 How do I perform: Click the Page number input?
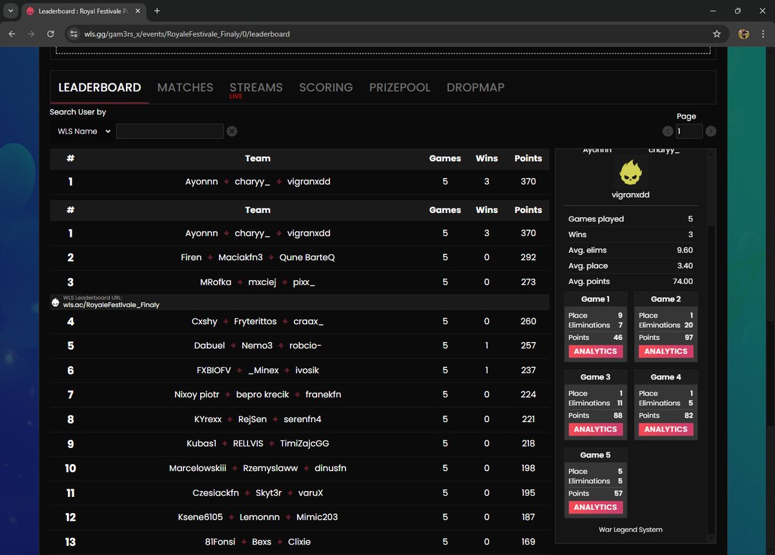click(x=689, y=131)
